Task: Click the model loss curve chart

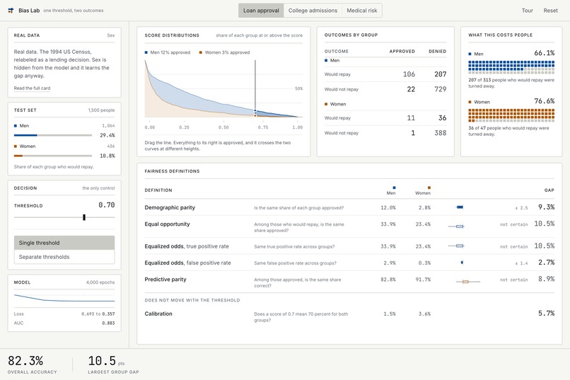Action: [x=64, y=298]
